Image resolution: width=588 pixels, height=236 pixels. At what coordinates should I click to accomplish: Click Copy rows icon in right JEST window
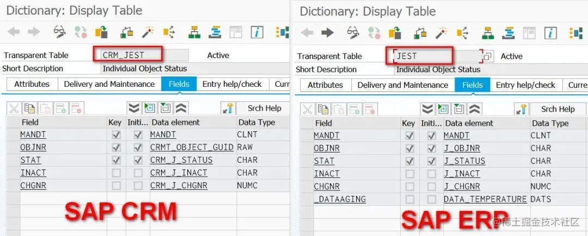323,109
